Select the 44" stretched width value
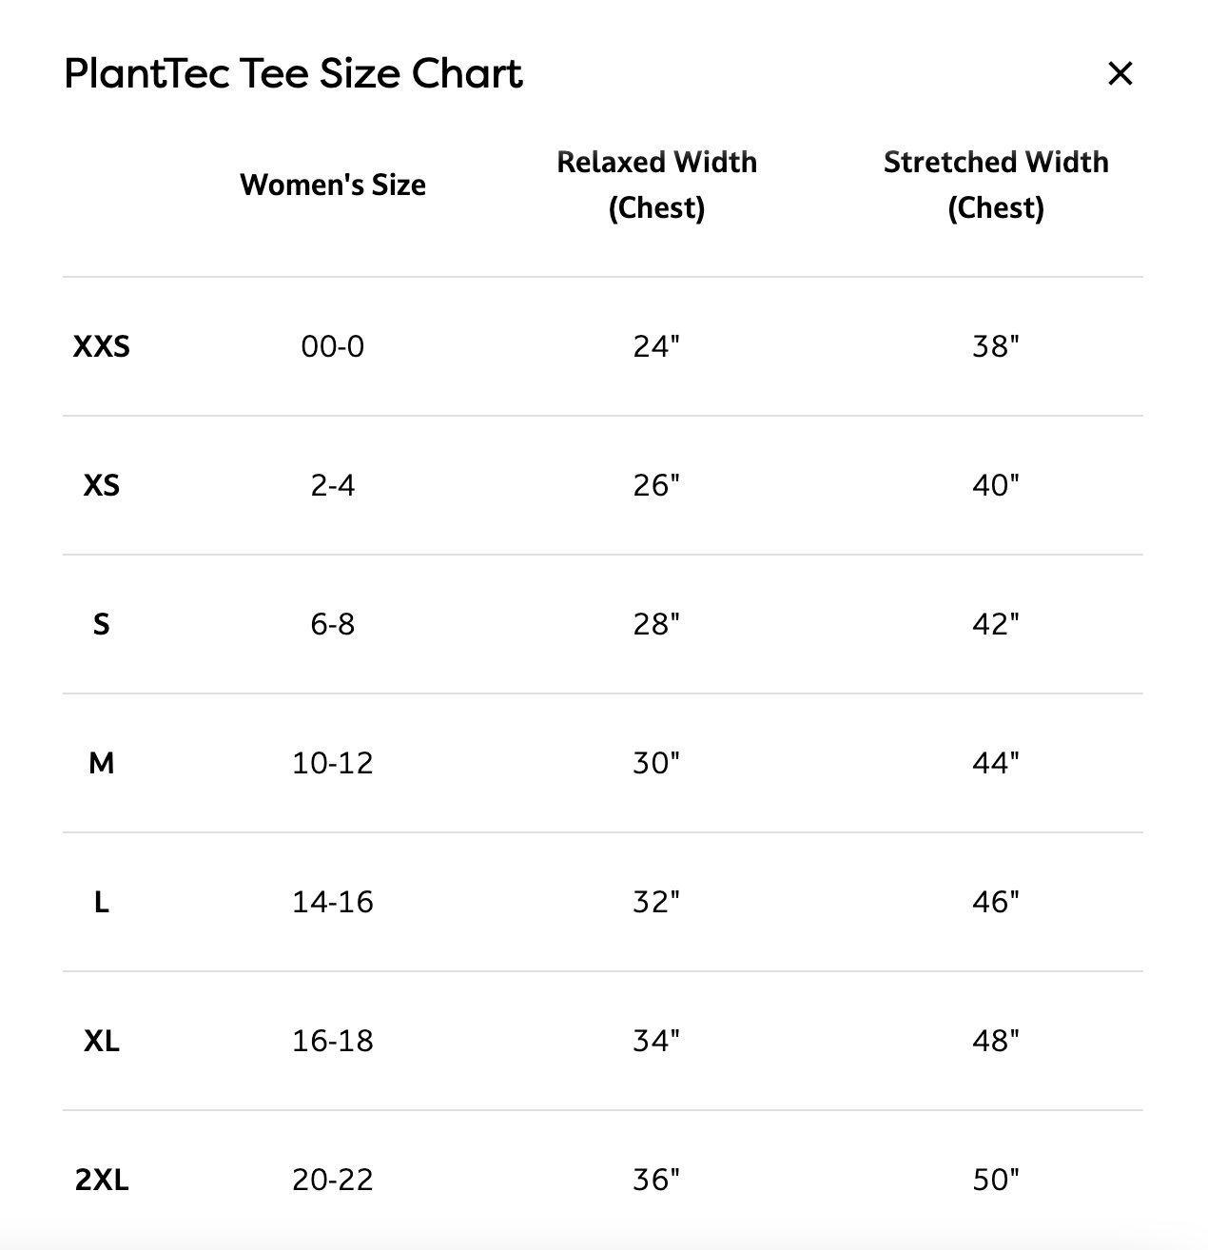The width and height of the screenshot is (1208, 1250). click(x=996, y=763)
